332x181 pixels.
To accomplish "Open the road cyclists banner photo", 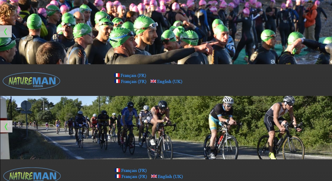I will (x=166, y=127).
